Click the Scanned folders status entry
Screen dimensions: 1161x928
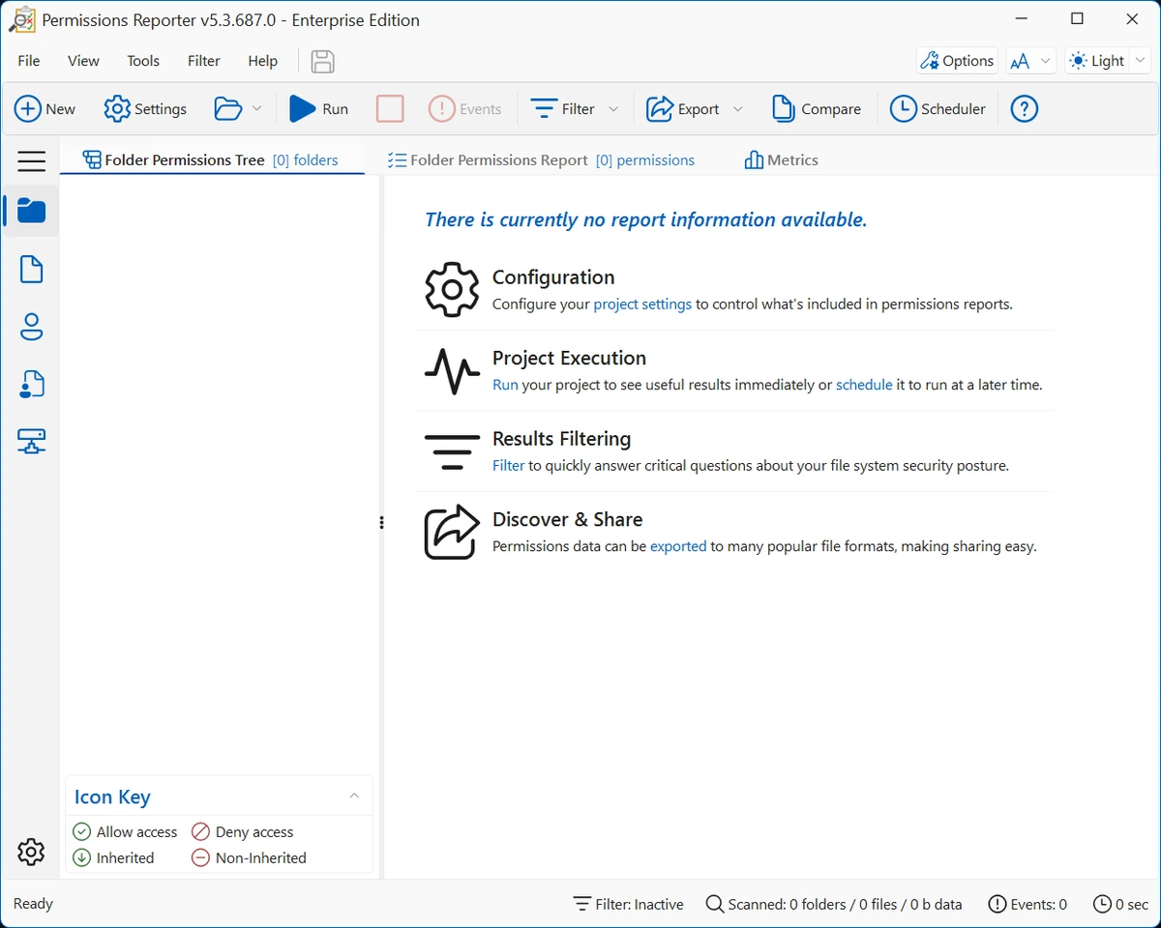coord(834,905)
